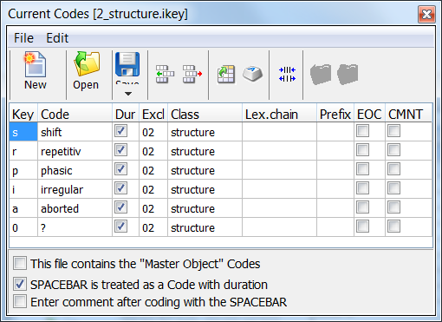Screen dimensions: 442x322
Task: Click the insert row green arrow icon
Action: [165, 74]
